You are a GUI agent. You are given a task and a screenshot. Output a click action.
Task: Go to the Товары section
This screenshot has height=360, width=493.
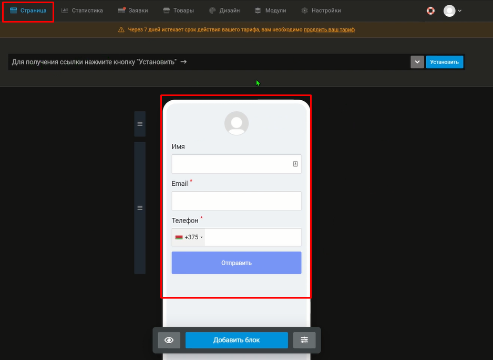[178, 10]
